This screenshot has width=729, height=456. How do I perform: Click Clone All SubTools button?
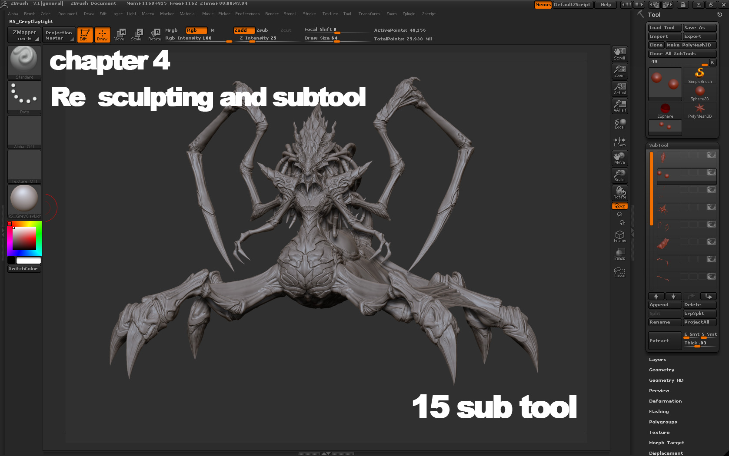tap(682, 54)
